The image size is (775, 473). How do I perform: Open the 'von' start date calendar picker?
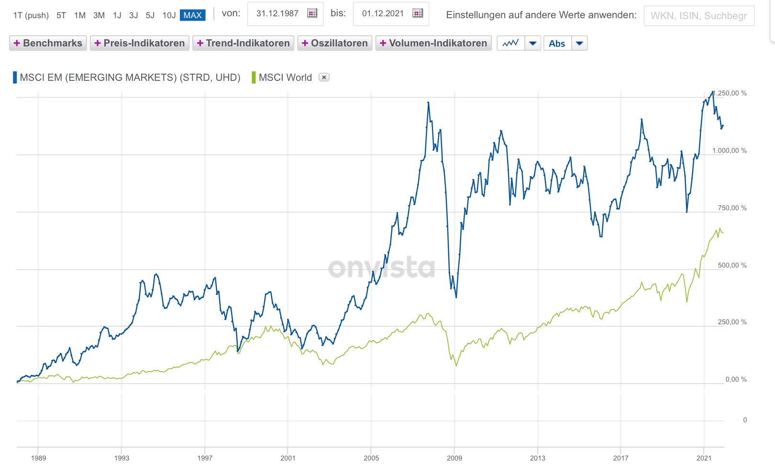[x=312, y=13]
